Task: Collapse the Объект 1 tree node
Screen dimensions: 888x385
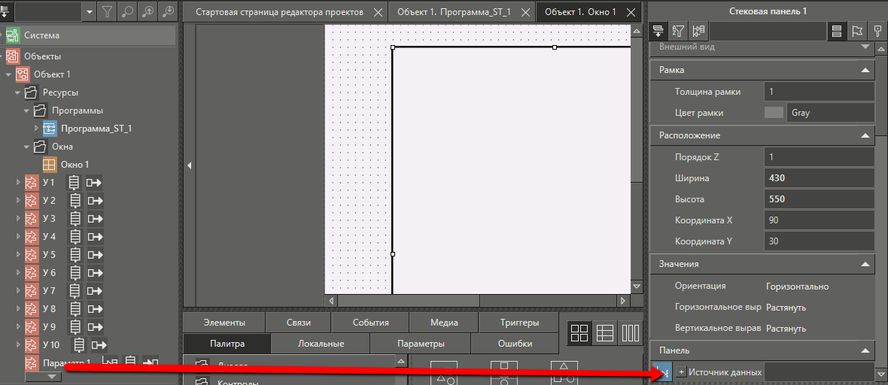Action: pos(9,74)
